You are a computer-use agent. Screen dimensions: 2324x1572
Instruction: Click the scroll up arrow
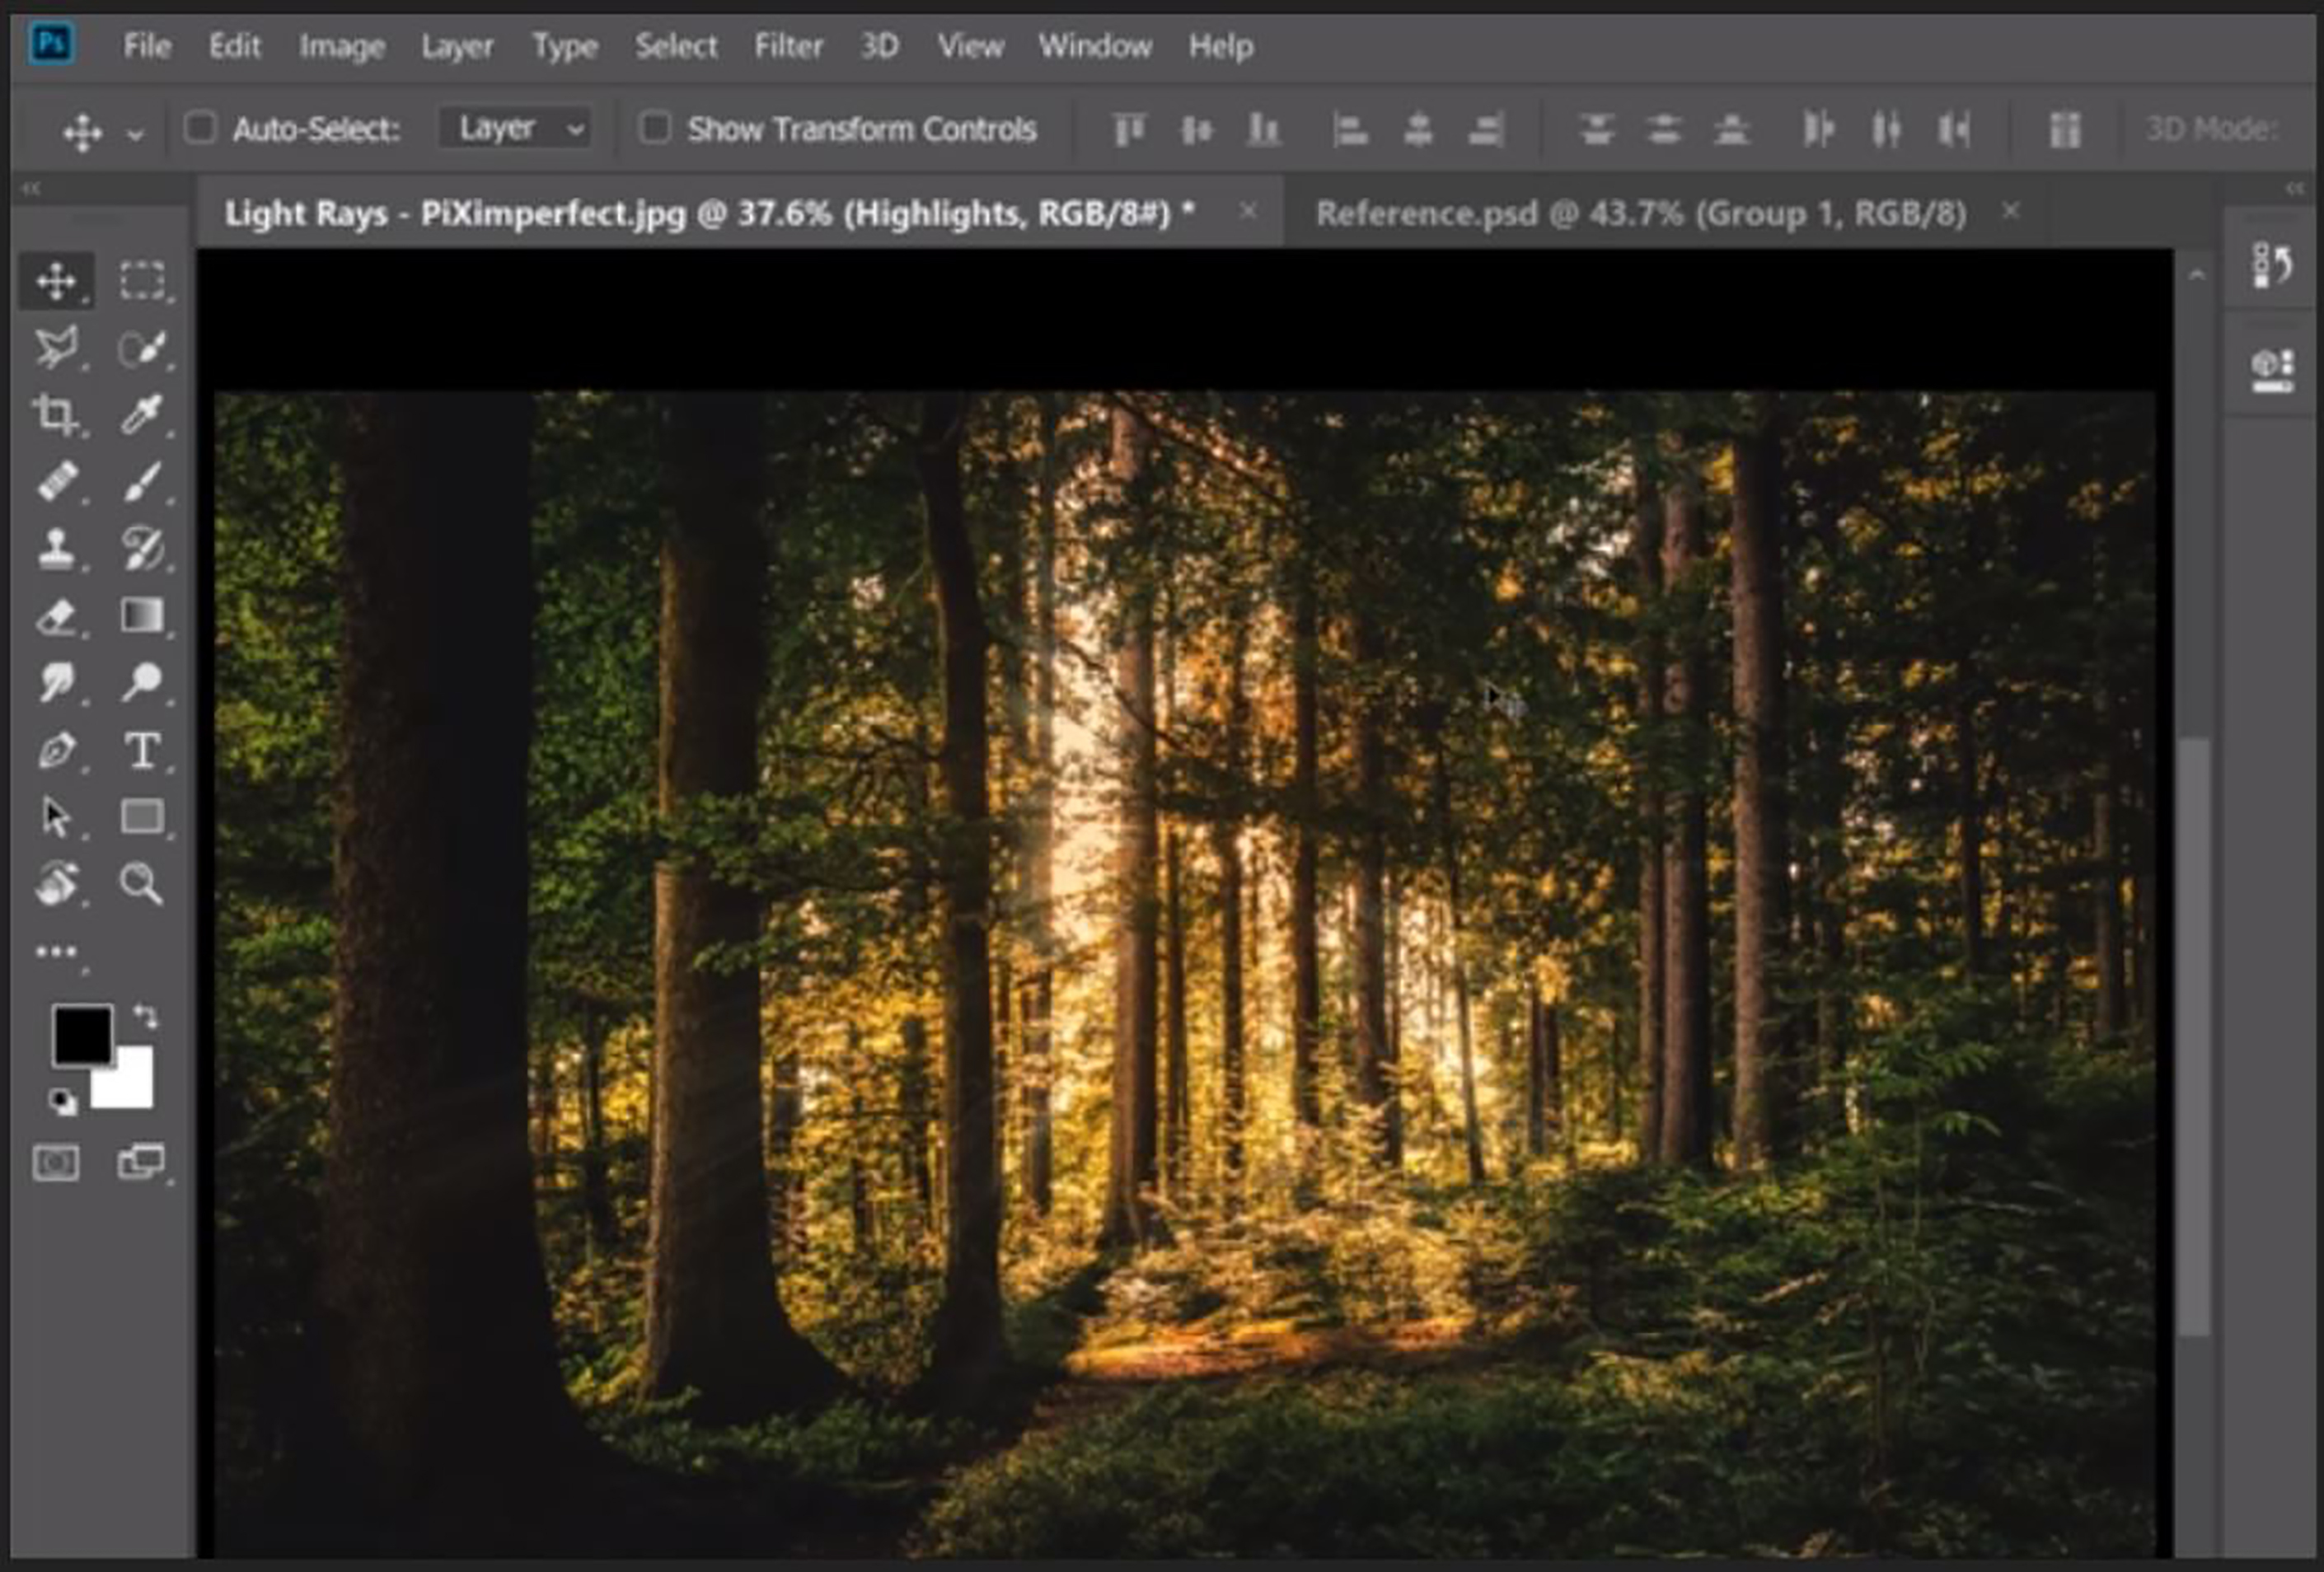coord(2196,274)
